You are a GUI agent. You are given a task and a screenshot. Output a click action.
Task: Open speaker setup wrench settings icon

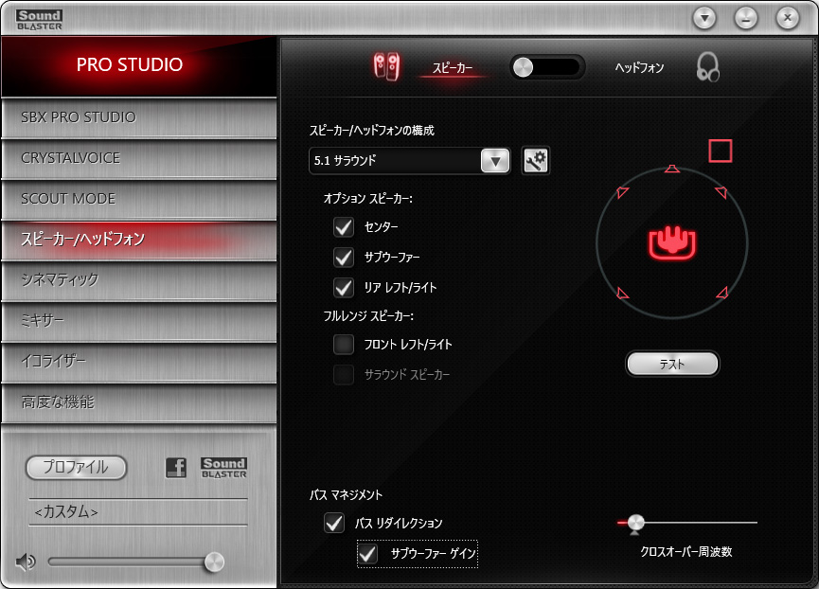click(535, 160)
